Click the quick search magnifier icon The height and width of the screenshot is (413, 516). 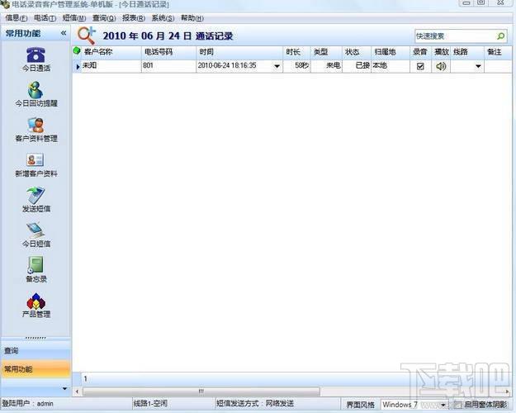click(500, 36)
